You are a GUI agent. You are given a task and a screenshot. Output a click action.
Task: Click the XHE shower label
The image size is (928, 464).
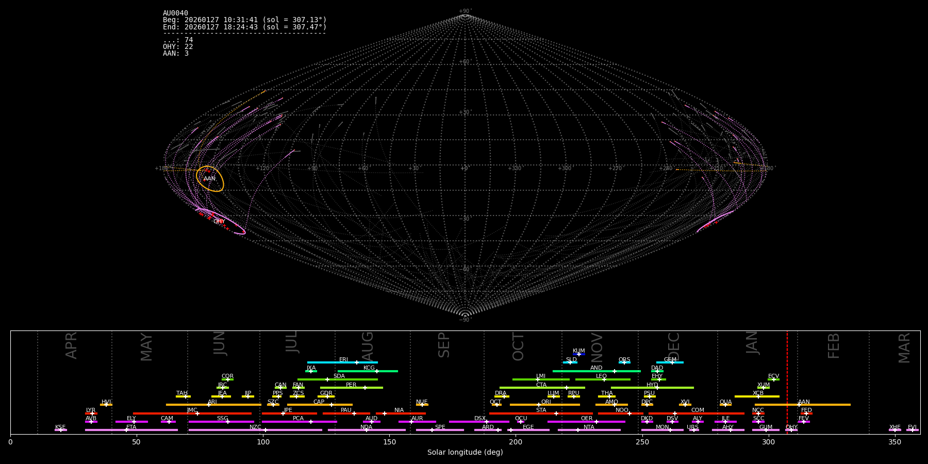click(895, 427)
